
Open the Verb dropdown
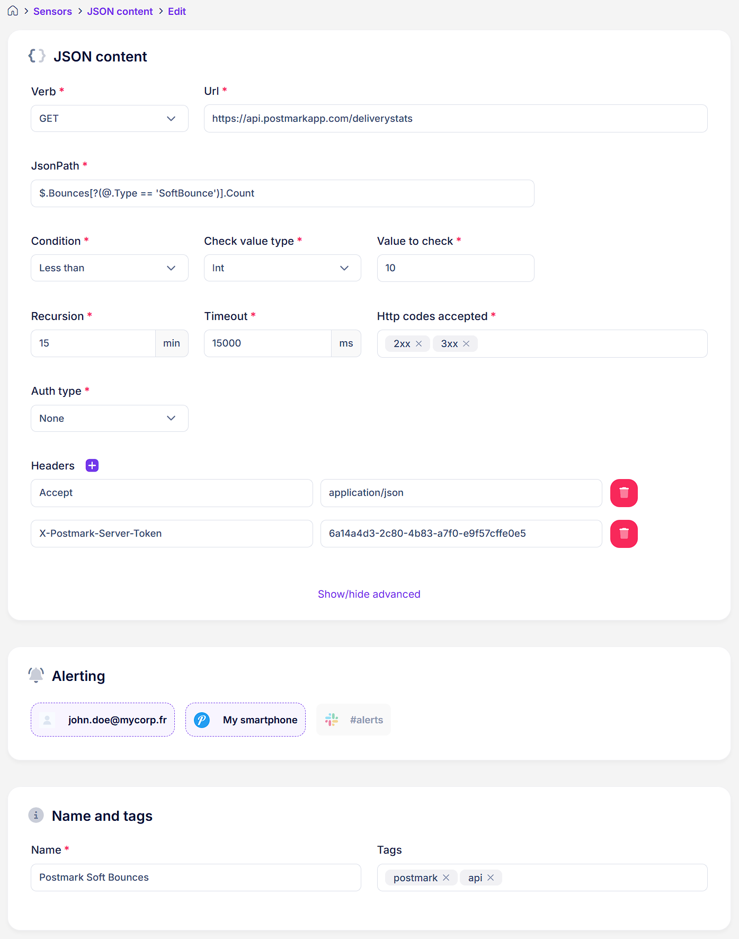(110, 119)
